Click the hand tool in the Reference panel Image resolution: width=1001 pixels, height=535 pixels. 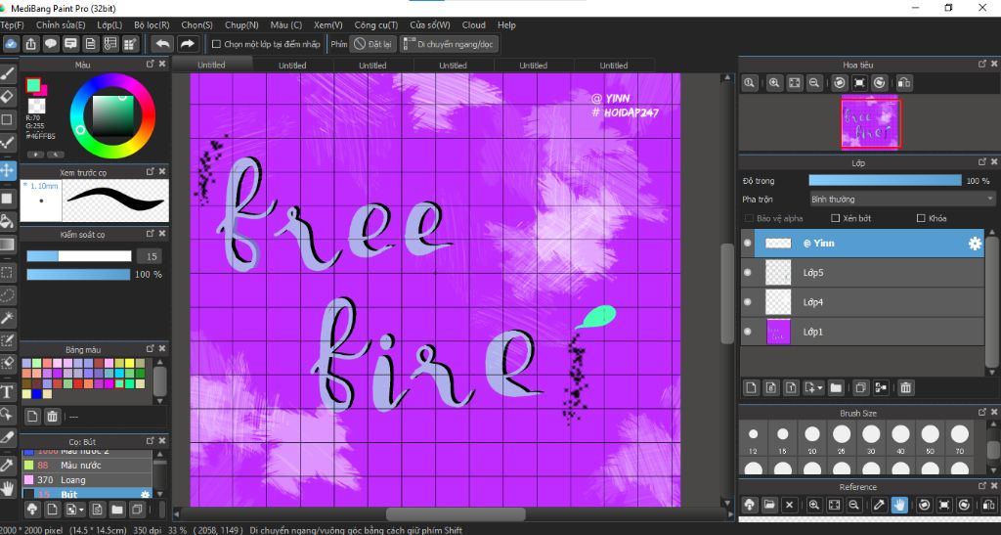point(899,505)
